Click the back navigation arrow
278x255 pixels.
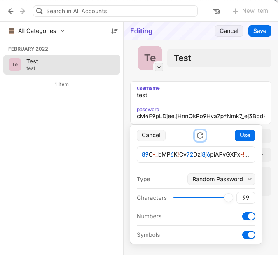tap(11, 11)
